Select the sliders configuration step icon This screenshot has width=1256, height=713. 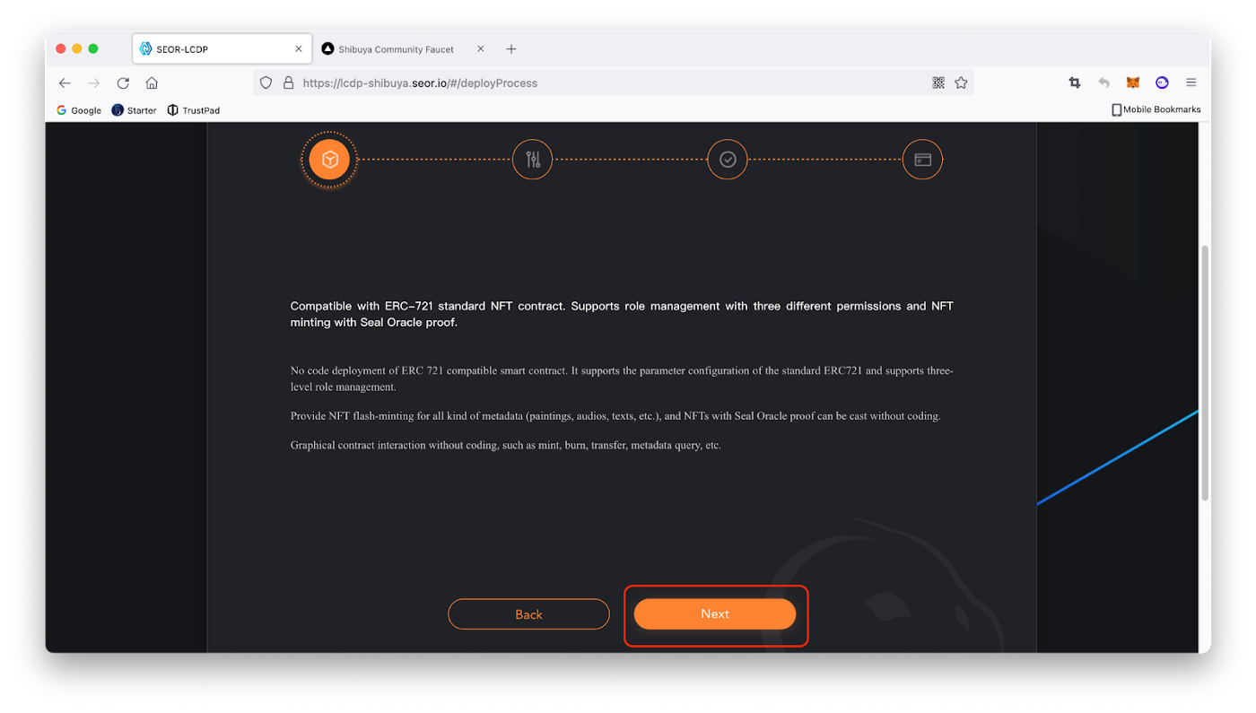[x=533, y=160]
